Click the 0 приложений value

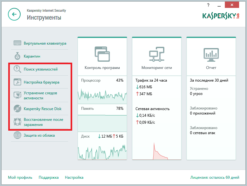tap(202, 113)
